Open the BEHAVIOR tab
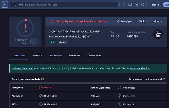Screen dimensions: 169x108 click(75, 55)
